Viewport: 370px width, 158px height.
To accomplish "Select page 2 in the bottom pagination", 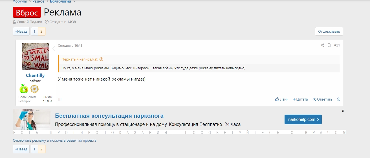I will click(x=41, y=149).
